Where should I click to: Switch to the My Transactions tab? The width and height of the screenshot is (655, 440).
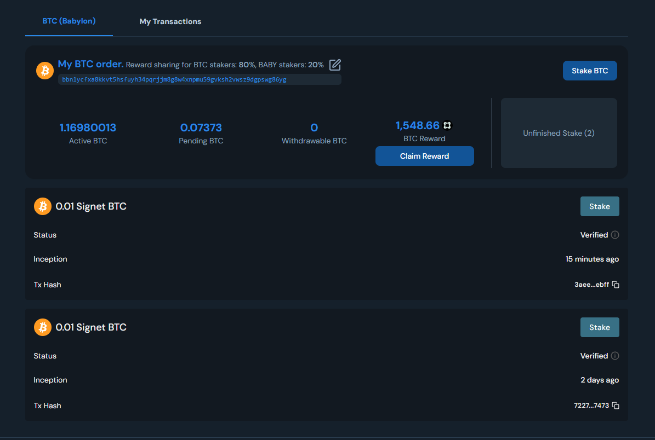tap(170, 21)
